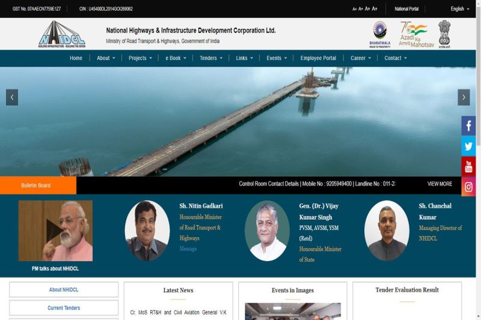Screen dimensions: 481x320
Task: Click the Azadi Ka Amrit Mahotsav logo
Action: point(413,34)
